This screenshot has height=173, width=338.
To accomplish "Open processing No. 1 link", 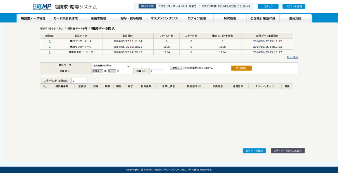I will [x=50, y=52].
